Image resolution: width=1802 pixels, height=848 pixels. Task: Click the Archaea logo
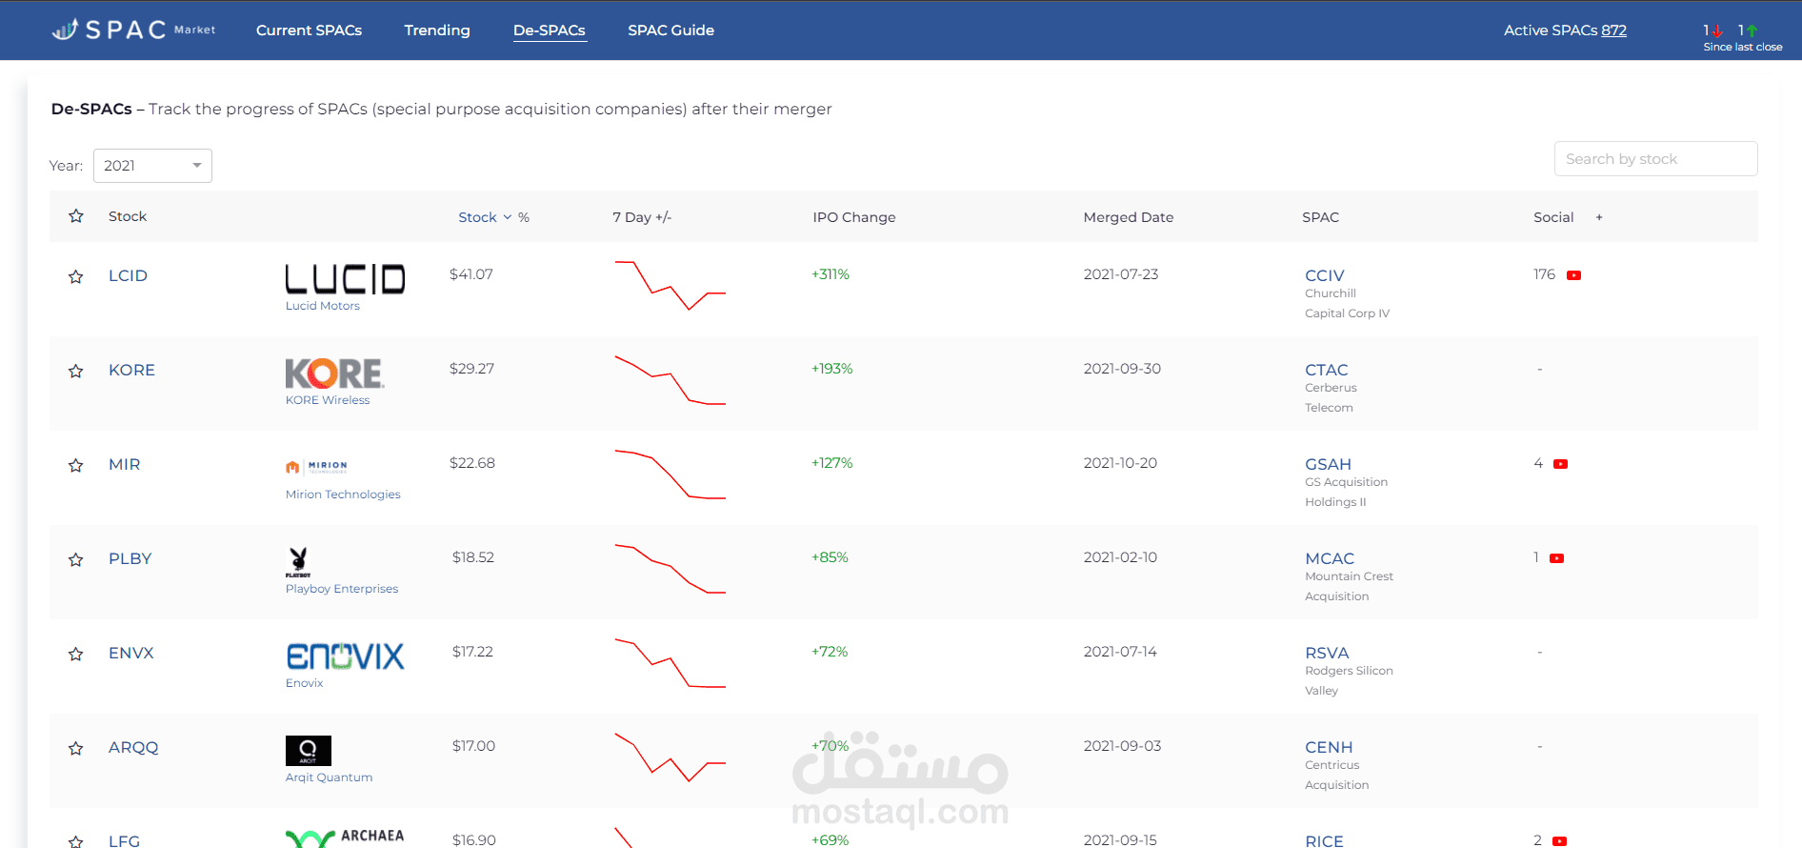[x=345, y=837]
